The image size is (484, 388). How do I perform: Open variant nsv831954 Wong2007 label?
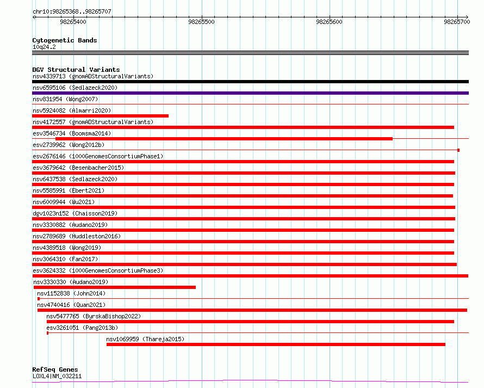(65, 99)
